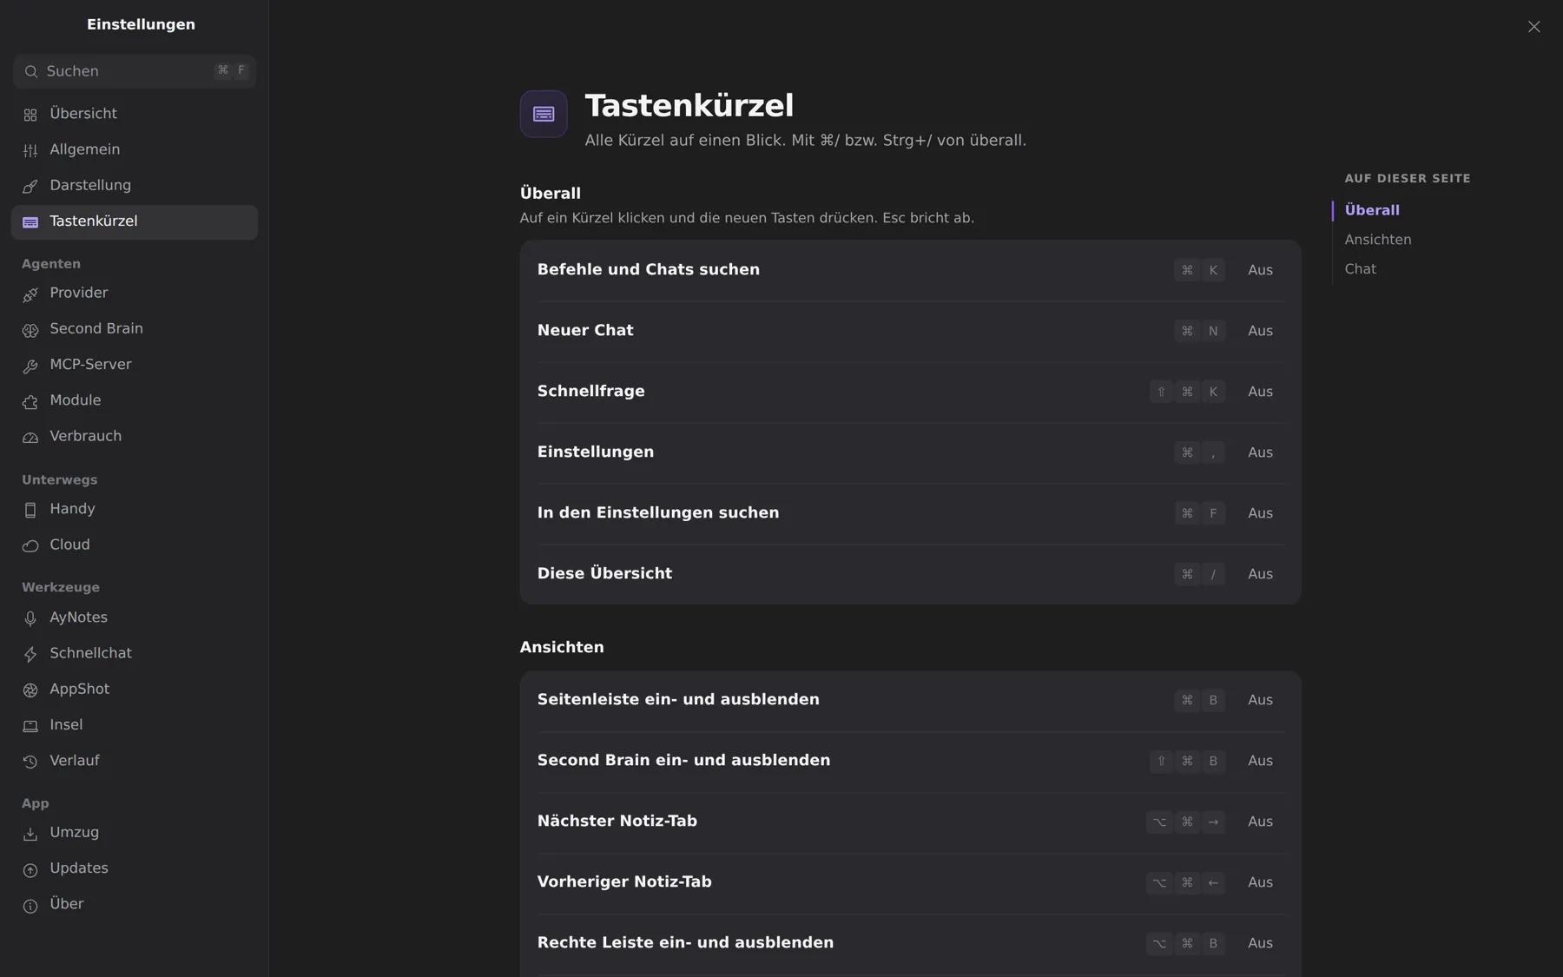Select the AyNotes microphone icon
This screenshot has height=977, width=1563.
click(30, 618)
